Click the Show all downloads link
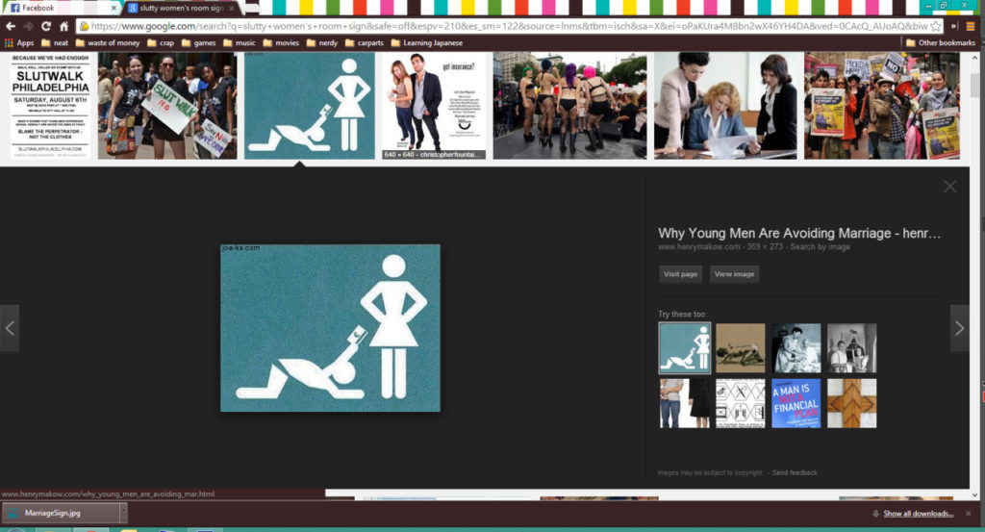985x532 pixels. coord(918,514)
